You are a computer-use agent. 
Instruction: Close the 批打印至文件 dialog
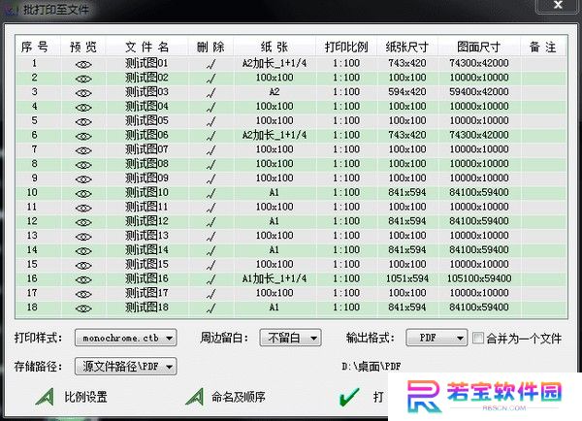coord(558,5)
